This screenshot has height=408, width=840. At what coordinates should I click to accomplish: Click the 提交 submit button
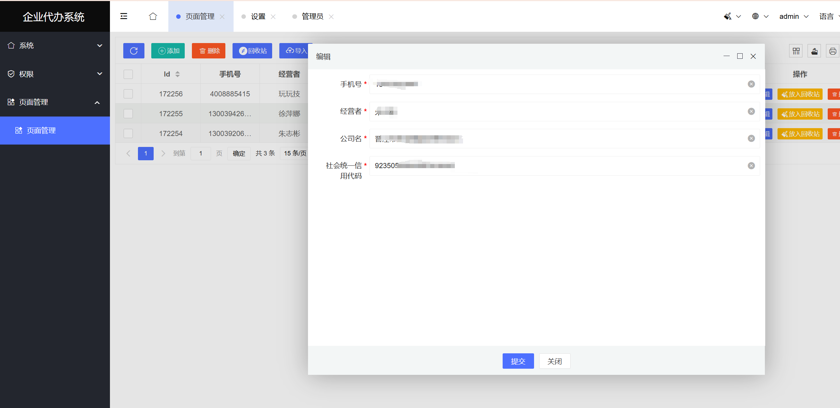(x=518, y=361)
